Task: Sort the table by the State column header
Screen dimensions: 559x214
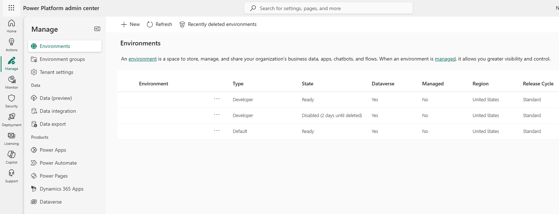Action: (308, 84)
